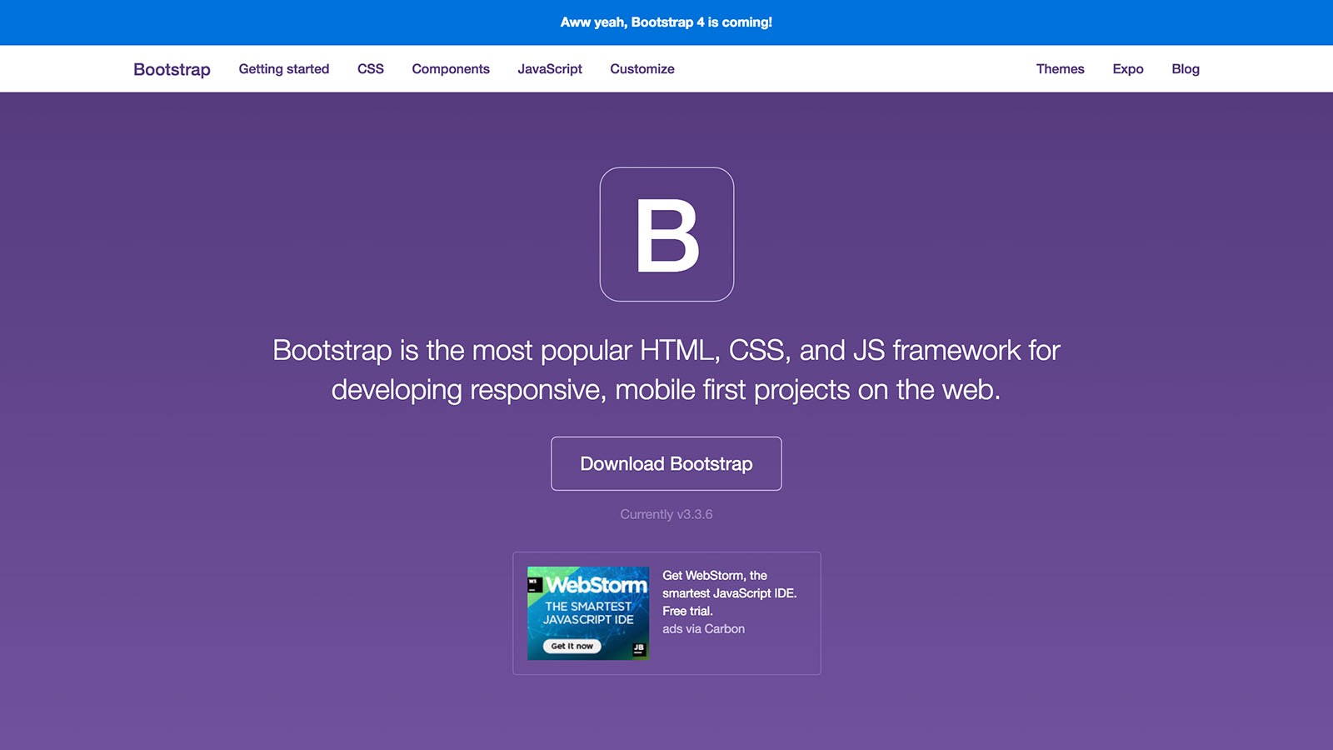Click the Download Bootstrap button
Image resolution: width=1333 pixels, height=750 pixels.
tap(666, 463)
